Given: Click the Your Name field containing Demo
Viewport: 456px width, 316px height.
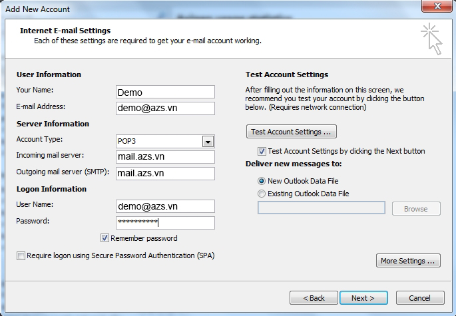Looking at the screenshot, I should click(x=165, y=92).
